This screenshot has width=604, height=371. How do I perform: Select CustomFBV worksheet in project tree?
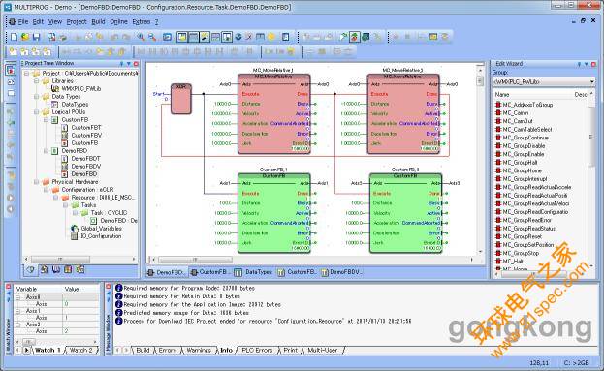click(86, 135)
